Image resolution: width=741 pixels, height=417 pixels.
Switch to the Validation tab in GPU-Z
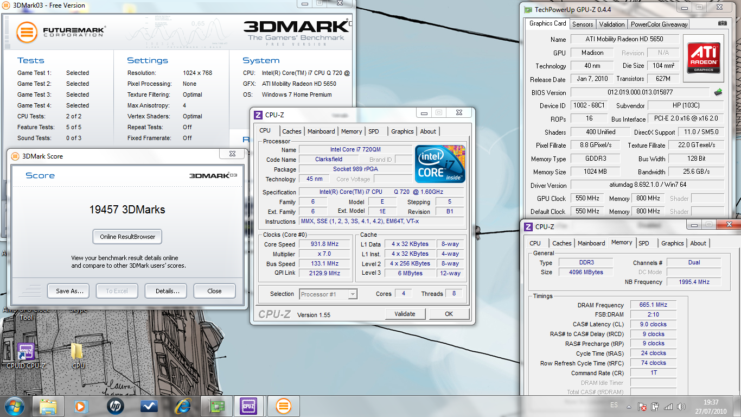point(612,24)
